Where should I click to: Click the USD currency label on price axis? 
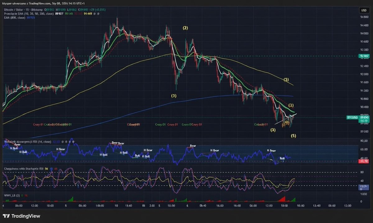click(x=363, y=10)
